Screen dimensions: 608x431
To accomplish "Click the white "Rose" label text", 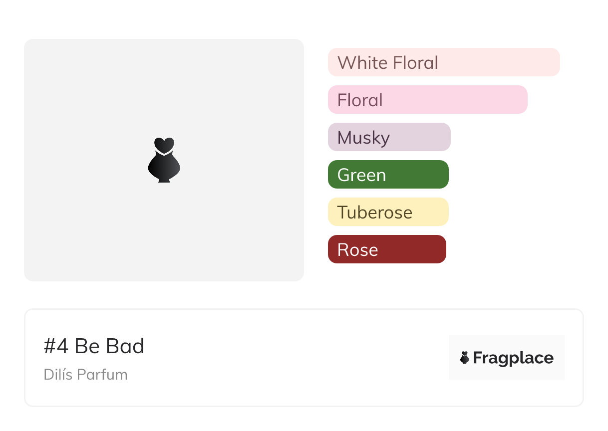I will [x=357, y=250].
